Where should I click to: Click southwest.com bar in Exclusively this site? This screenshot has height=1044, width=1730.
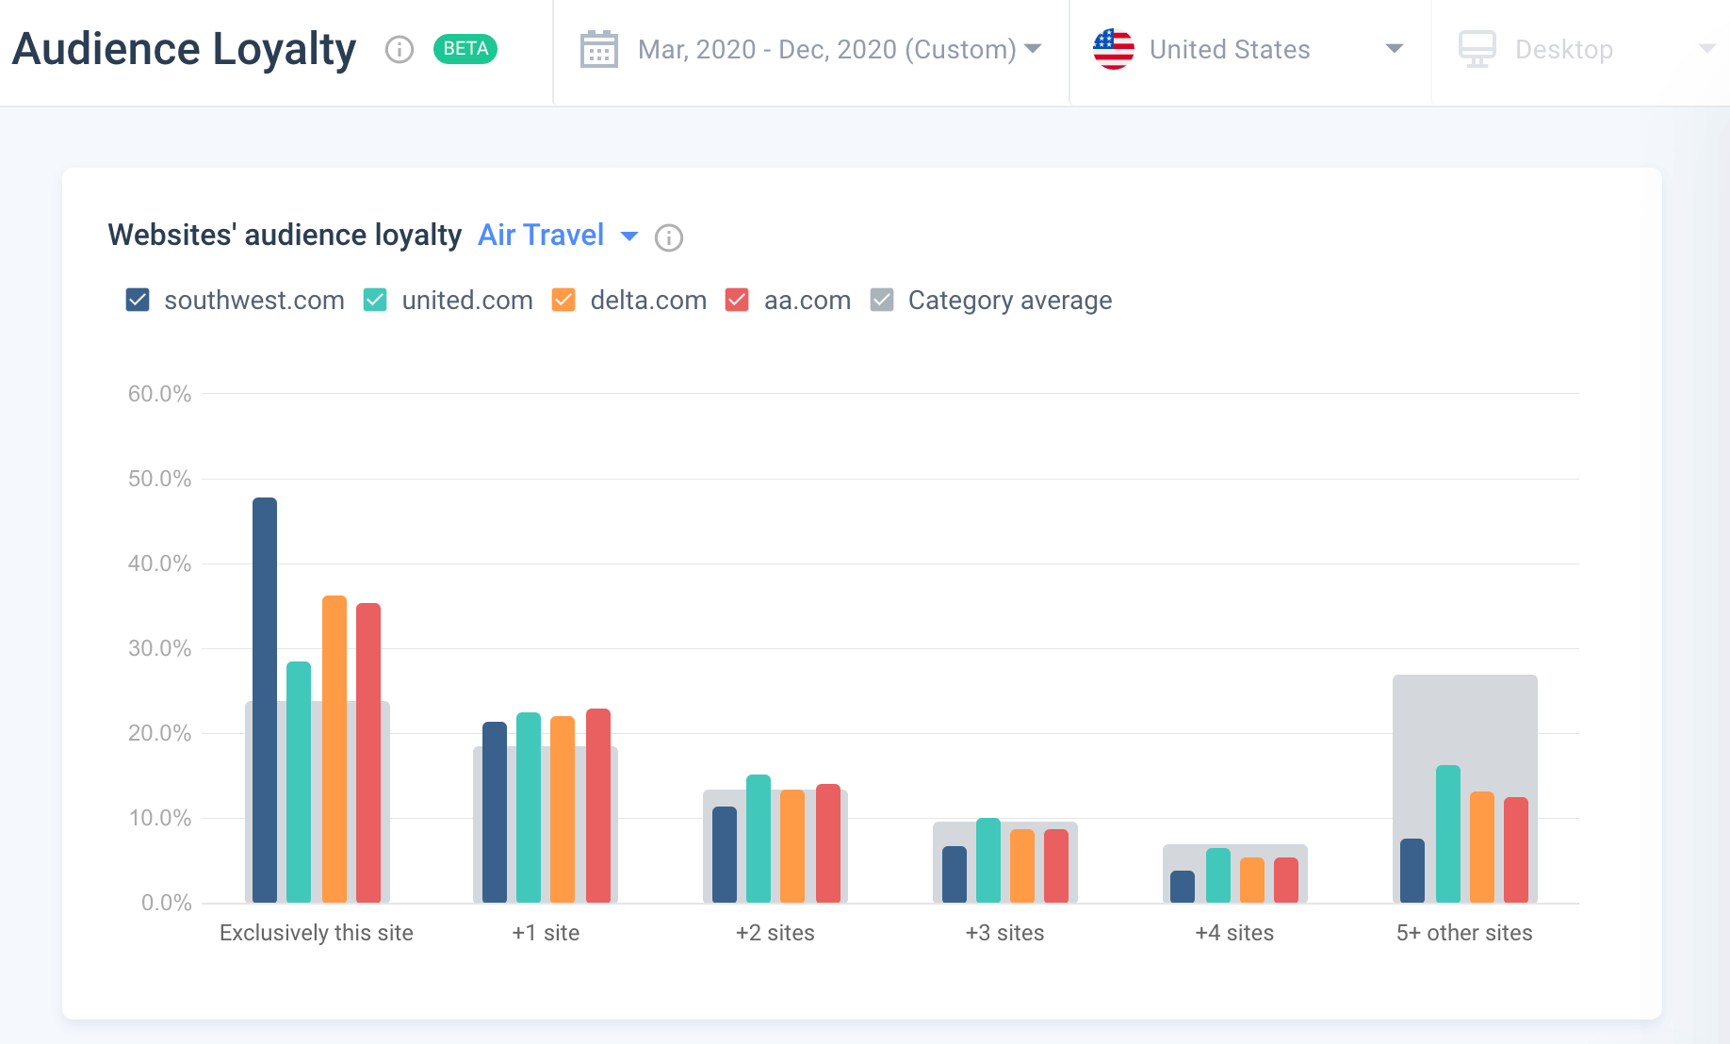click(x=265, y=700)
